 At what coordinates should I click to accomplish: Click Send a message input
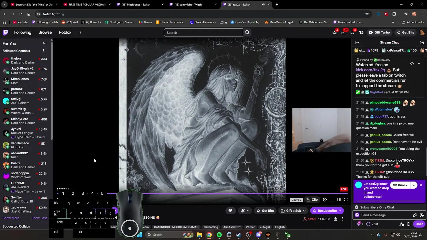pos(384,215)
